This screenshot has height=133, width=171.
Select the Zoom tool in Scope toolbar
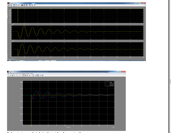[14, 5]
